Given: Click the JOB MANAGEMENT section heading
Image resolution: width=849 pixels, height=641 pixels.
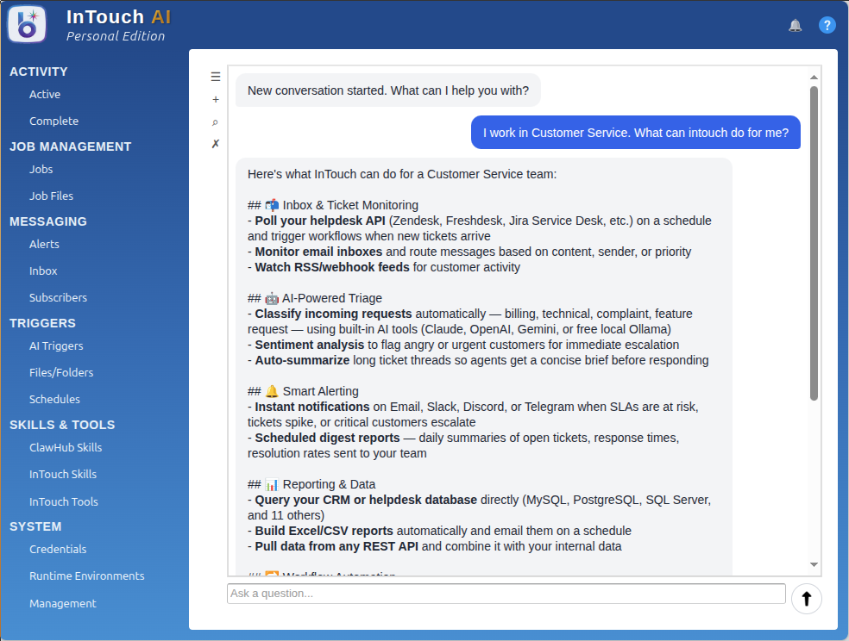Looking at the screenshot, I should pos(71,146).
